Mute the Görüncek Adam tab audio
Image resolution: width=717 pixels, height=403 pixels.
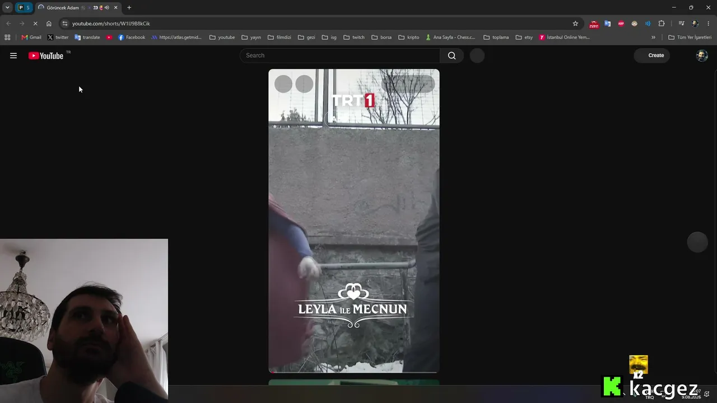106,8
